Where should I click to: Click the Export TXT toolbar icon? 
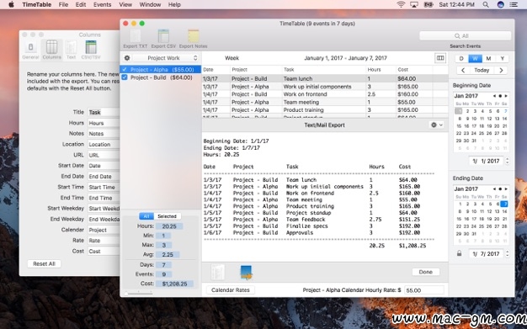pyautogui.click(x=135, y=36)
